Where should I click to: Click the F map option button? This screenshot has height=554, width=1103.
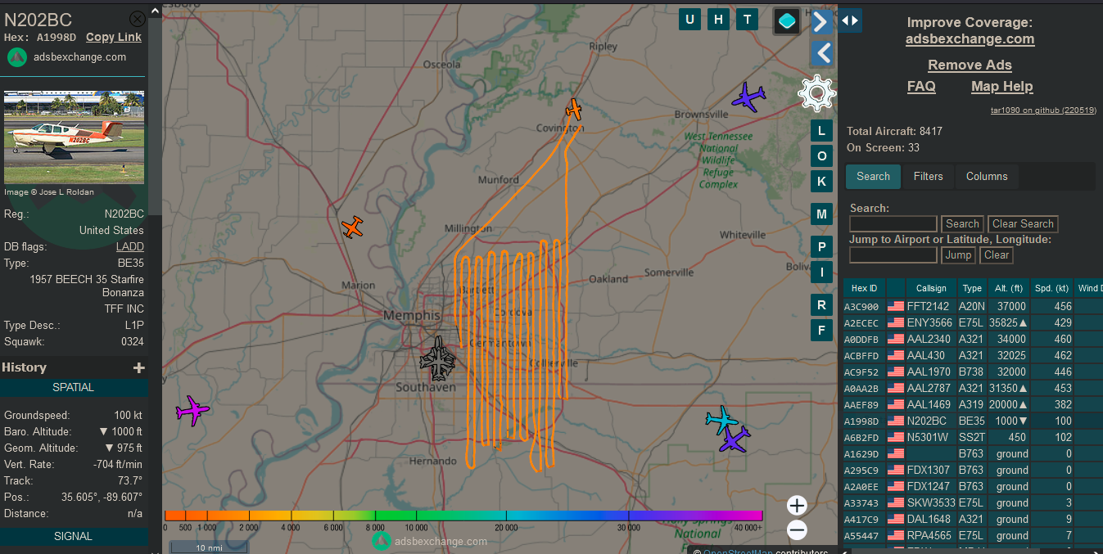tap(822, 331)
